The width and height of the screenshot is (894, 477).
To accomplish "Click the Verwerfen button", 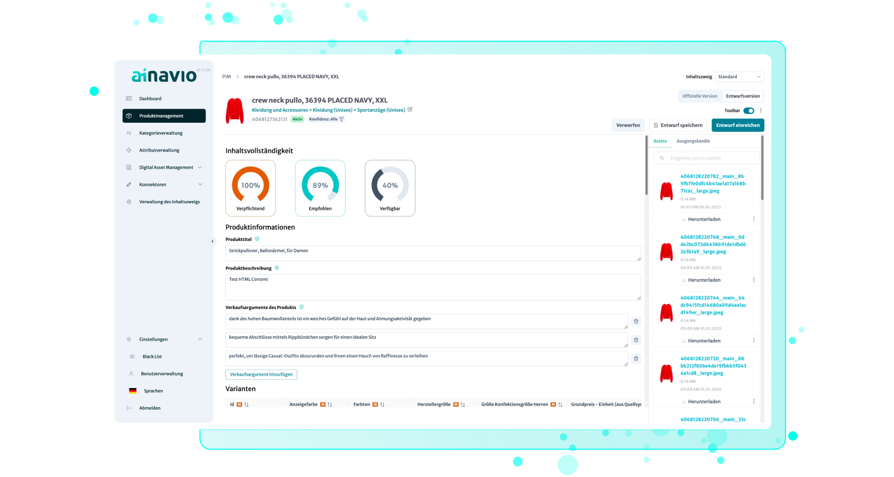I will 628,125.
